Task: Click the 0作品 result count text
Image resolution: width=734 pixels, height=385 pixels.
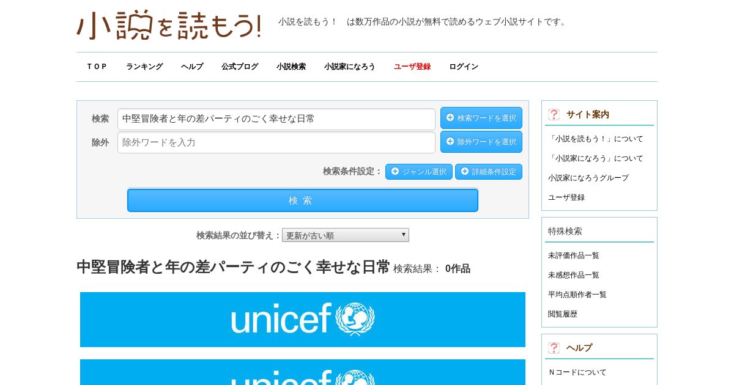Action: coord(458,269)
